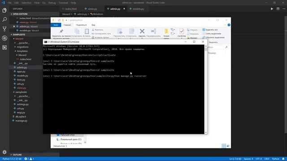Click the Properties dropdown arrow in the ribbon
Image resolution: width=287 pixels, height=161 pixels.
(x=182, y=38)
